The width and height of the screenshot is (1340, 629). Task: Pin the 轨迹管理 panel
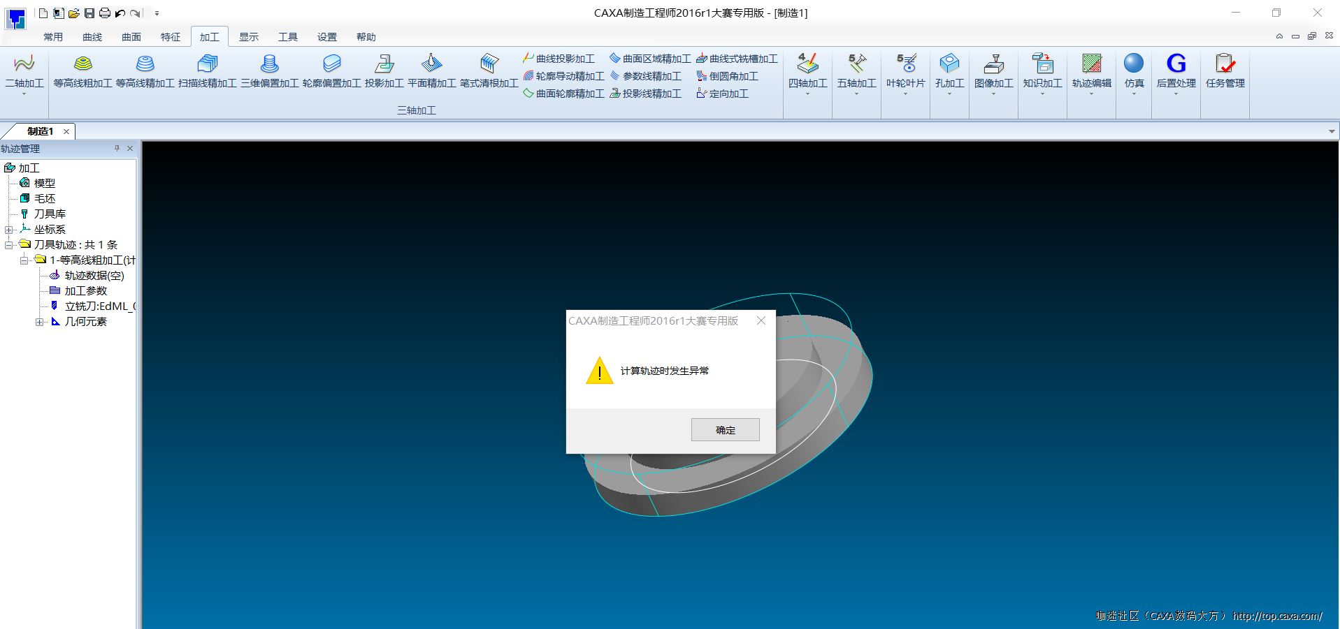117,148
